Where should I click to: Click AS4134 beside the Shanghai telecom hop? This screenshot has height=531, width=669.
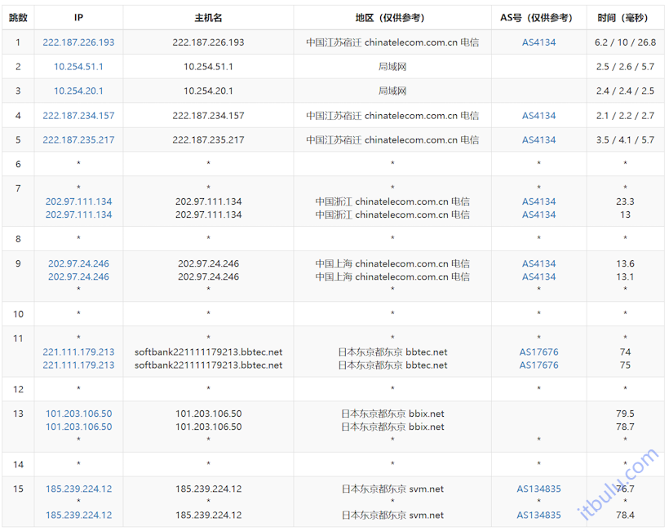click(538, 263)
